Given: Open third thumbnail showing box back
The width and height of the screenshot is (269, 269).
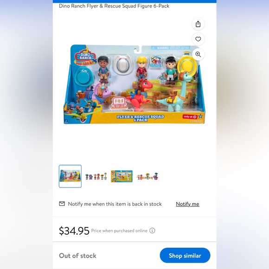Looking at the screenshot, I should 122,176.
